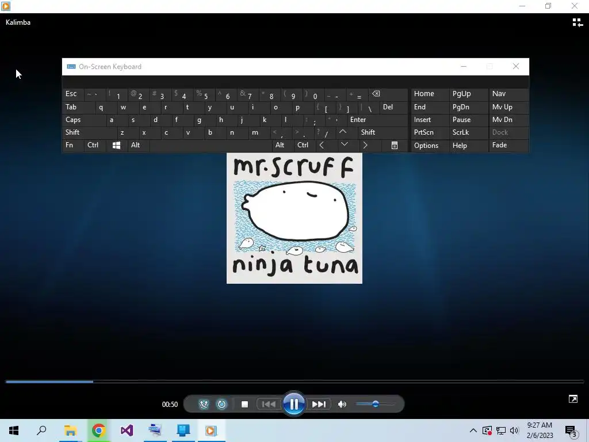This screenshot has width=589, height=442.
Task: Stop playback with the stop button
Action: point(244,405)
